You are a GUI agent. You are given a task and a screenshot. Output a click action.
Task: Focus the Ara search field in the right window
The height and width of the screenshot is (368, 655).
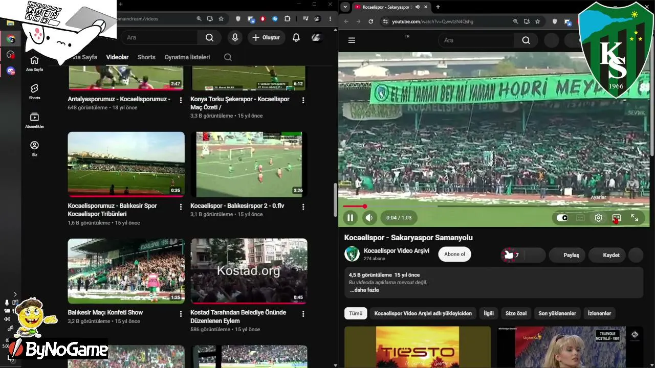pos(476,40)
